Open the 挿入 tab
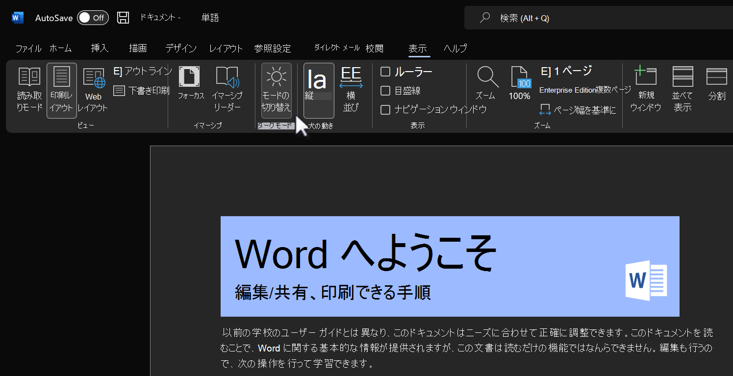The height and width of the screenshot is (376, 733). pyautogui.click(x=100, y=48)
